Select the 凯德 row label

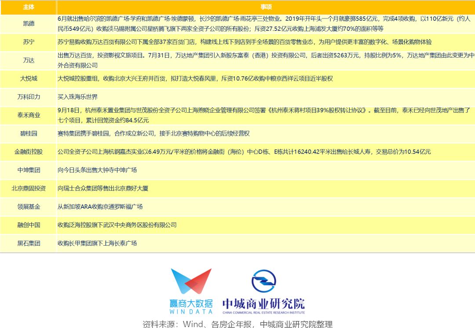point(29,24)
